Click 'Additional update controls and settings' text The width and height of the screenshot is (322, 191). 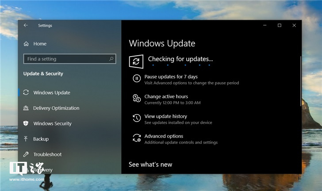[x=181, y=142]
